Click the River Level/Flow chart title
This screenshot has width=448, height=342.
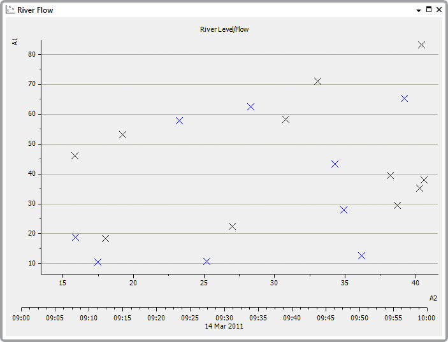[224, 29]
